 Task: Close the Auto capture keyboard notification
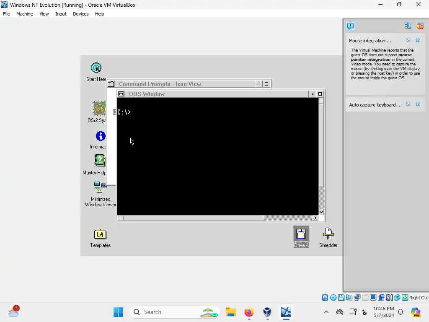point(418,104)
